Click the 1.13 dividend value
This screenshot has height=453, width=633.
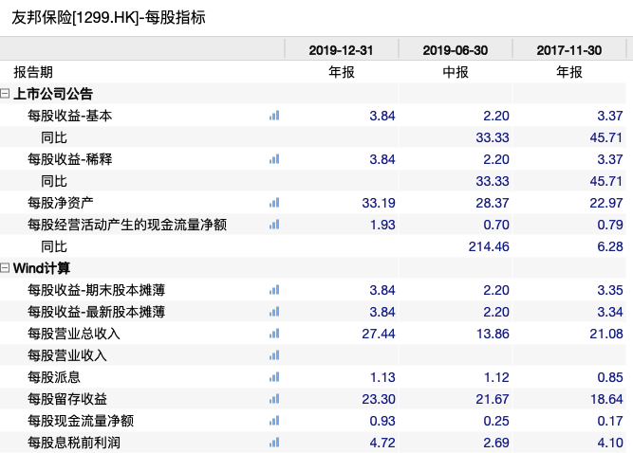(x=382, y=377)
